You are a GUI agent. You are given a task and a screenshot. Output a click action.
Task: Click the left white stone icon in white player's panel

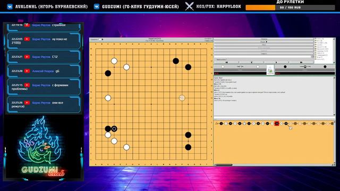(x=223, y=67)
